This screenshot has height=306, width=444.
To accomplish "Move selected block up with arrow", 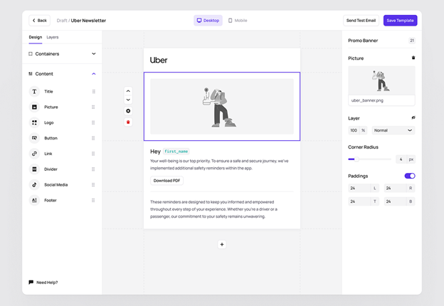I will (x=128, y=91).
